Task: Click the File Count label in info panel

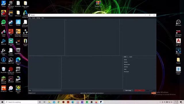Action: 126,72
